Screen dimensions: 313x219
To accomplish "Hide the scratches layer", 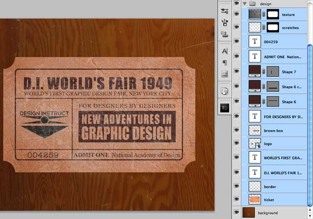I will coord(236,27).
